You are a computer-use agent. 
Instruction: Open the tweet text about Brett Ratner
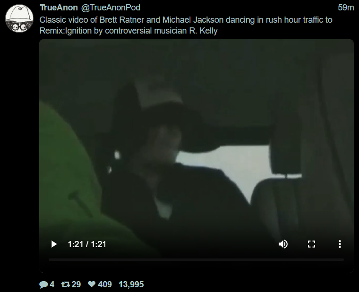coord(186,25)
